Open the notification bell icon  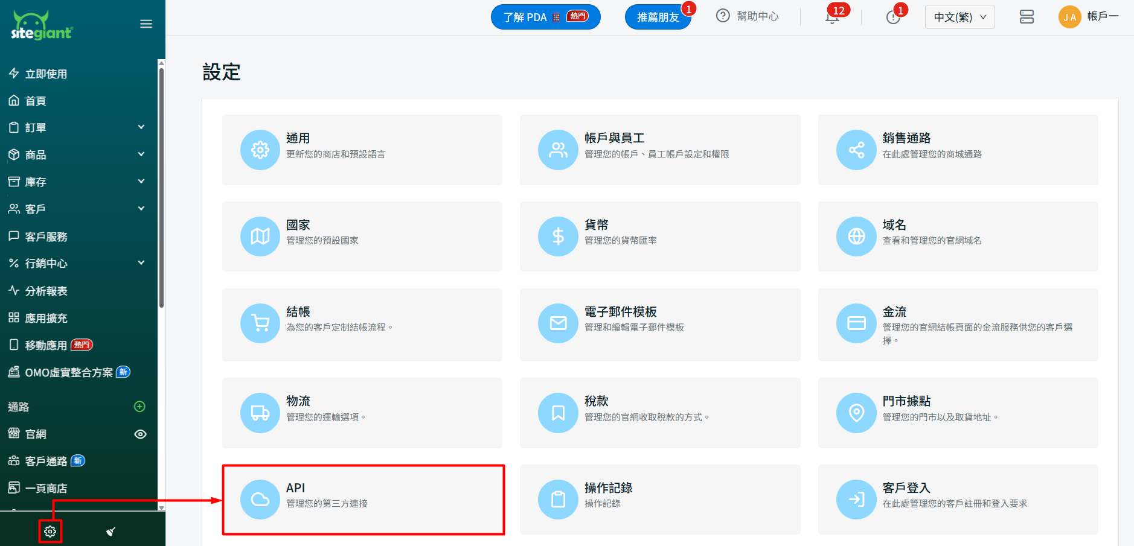(832, 17)
